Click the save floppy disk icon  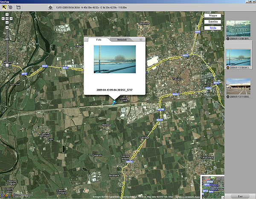point(18,7)
